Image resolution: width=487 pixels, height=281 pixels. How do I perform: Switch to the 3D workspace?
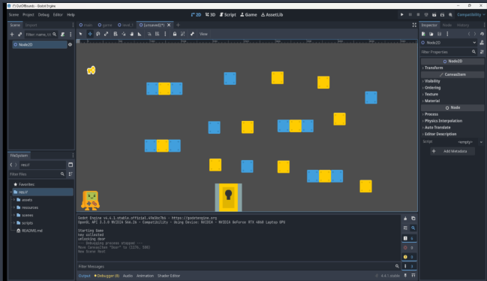click(x=210, y=14)
